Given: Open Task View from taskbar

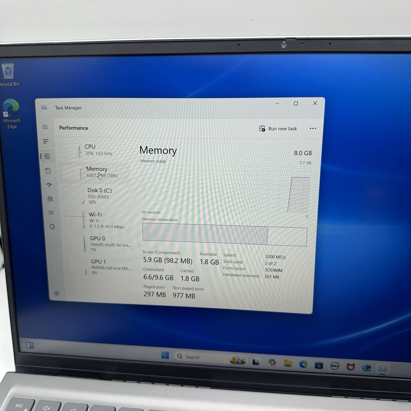Looking at the screenshot, I should (x=256, y=362).
